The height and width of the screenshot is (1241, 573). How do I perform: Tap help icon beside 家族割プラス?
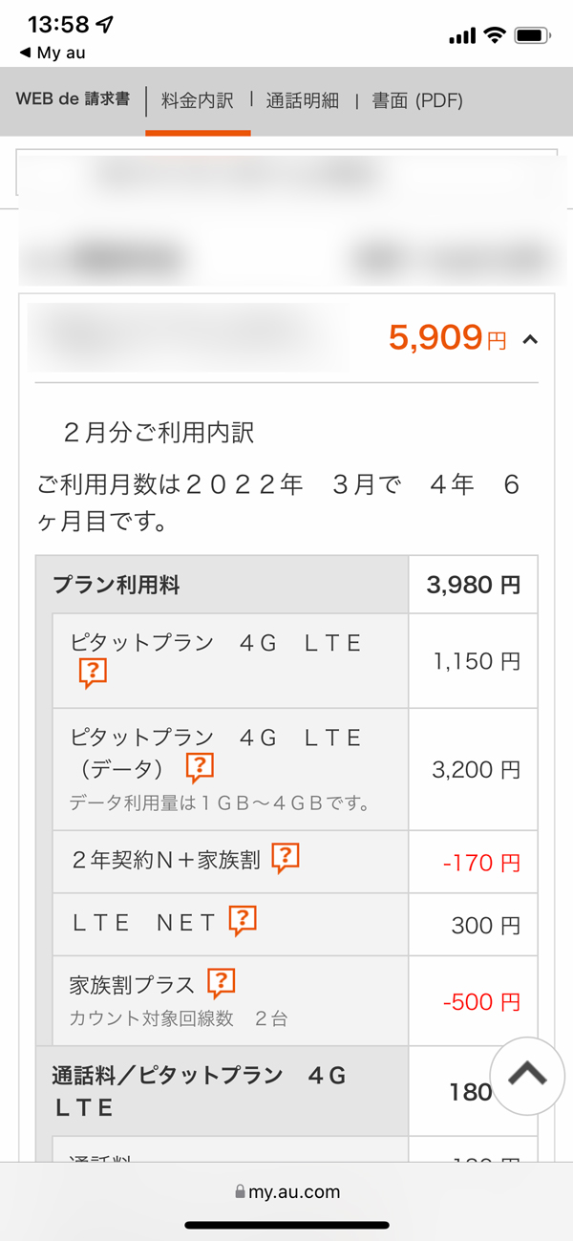pos(221,982)
